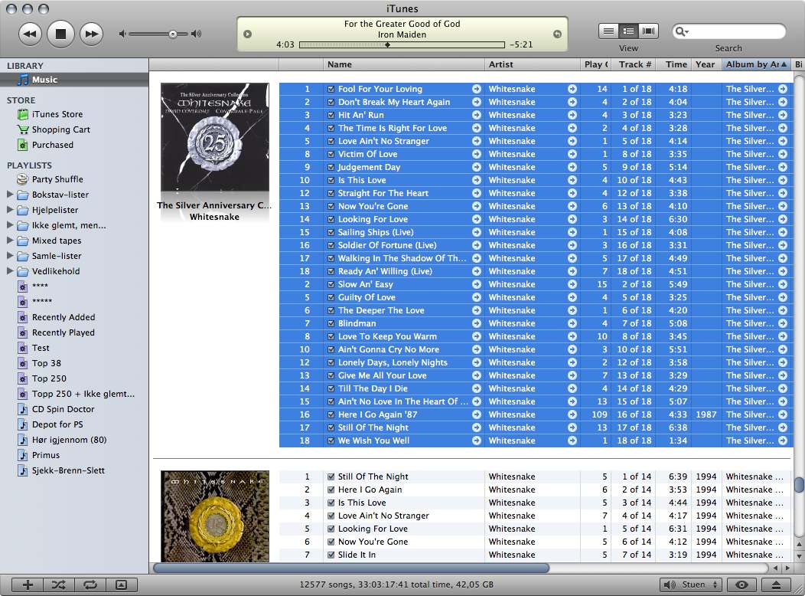Sort by the Name column header
The image size is (805, 596).
tap(403, 64)
